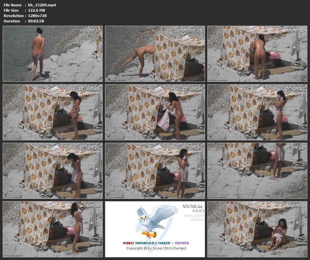This screenshot has height=260, width=310.
Task: Click the thumbnail marked 00:01:01
Action: coord(155,112)
